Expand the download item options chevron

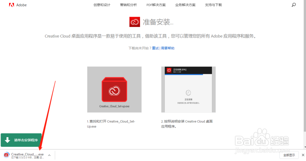pyautogui.click(x=49, y=155)
